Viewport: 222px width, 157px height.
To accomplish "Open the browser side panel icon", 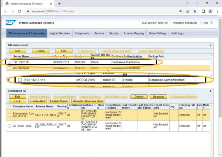I will tap(203, 11).
